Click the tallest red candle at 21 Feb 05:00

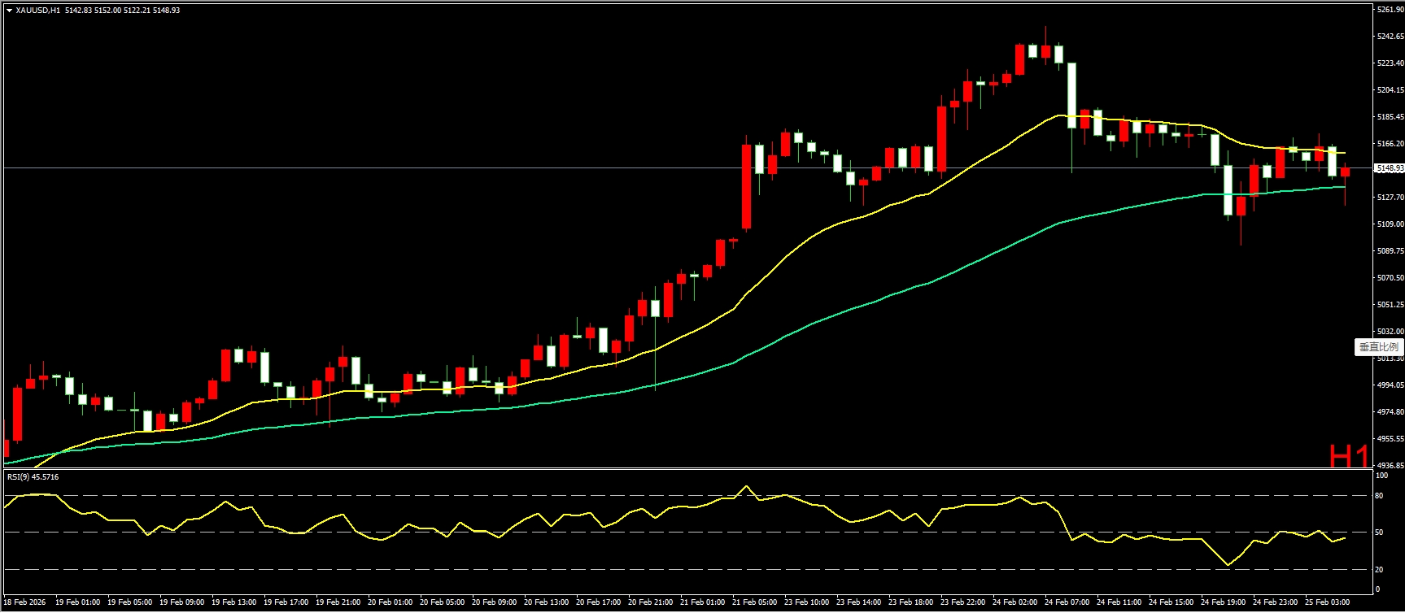coord(746,187)
